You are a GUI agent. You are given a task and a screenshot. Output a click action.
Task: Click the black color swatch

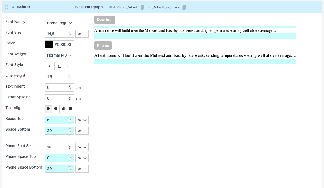click(x=49, y=44)
